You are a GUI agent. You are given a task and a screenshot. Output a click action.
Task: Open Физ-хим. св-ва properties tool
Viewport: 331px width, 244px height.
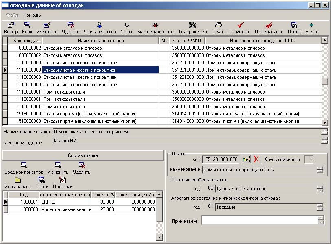tap(99, 28)
